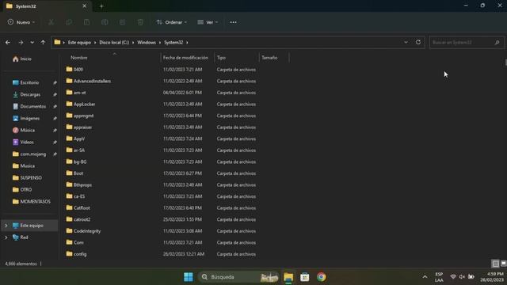This screenshot has height=285, width=507.
Task: Show hidden tray icons chevron
Action: coord(425,277)
